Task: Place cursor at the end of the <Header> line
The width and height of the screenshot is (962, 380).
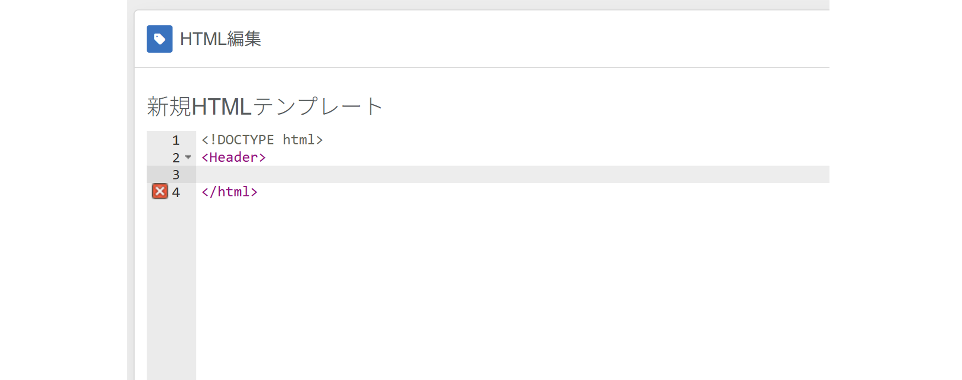Action: (267, 157)
